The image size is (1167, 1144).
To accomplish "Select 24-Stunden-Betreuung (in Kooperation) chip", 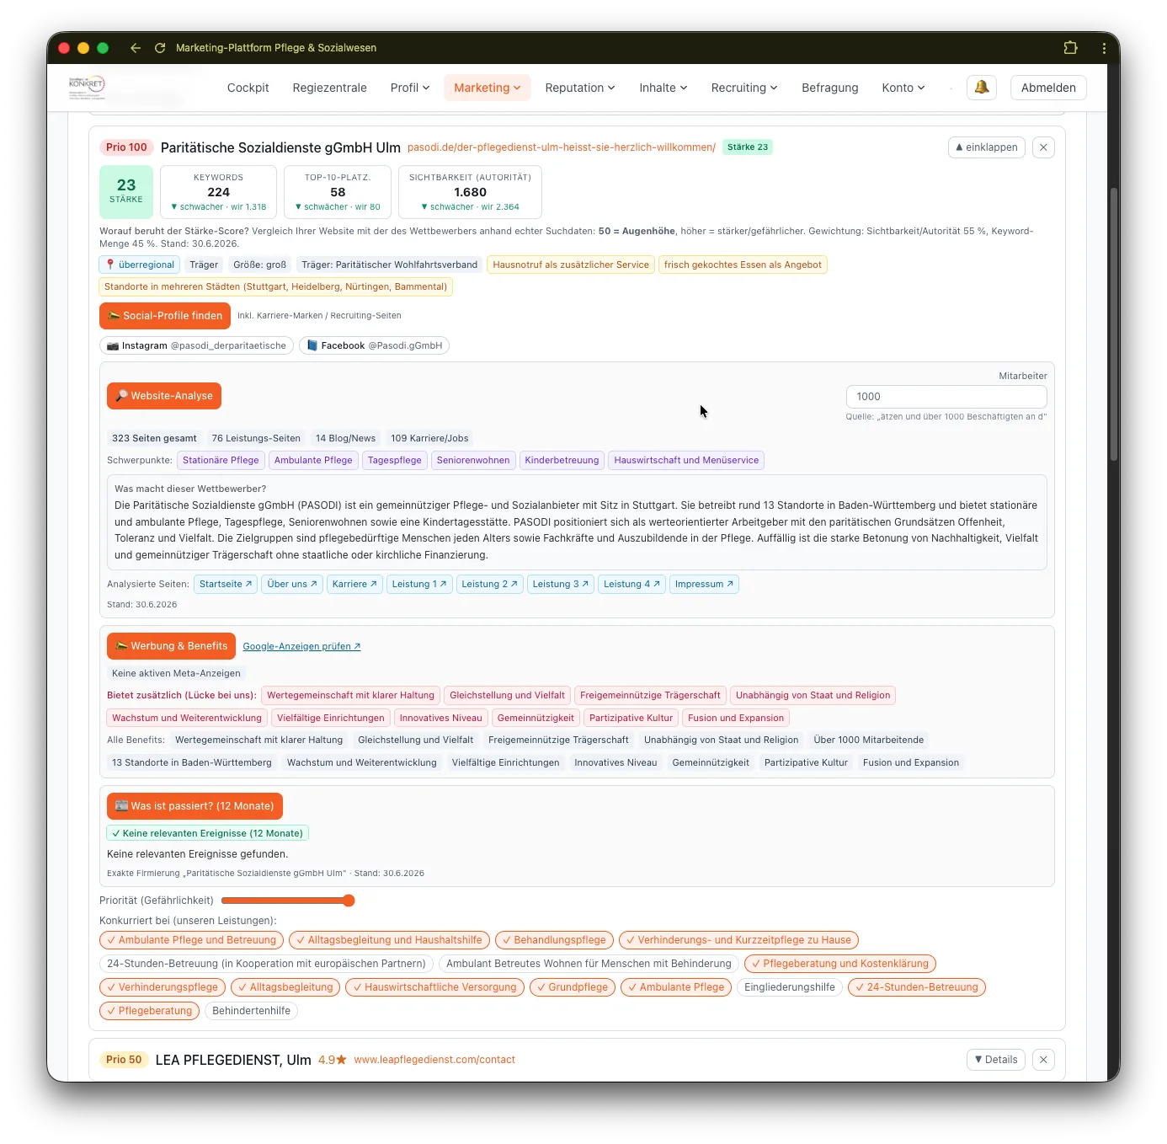I will click(266, 964).
